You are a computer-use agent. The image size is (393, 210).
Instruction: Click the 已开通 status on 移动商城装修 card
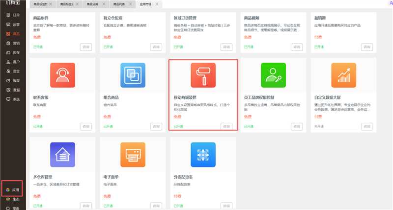(178, 127)
